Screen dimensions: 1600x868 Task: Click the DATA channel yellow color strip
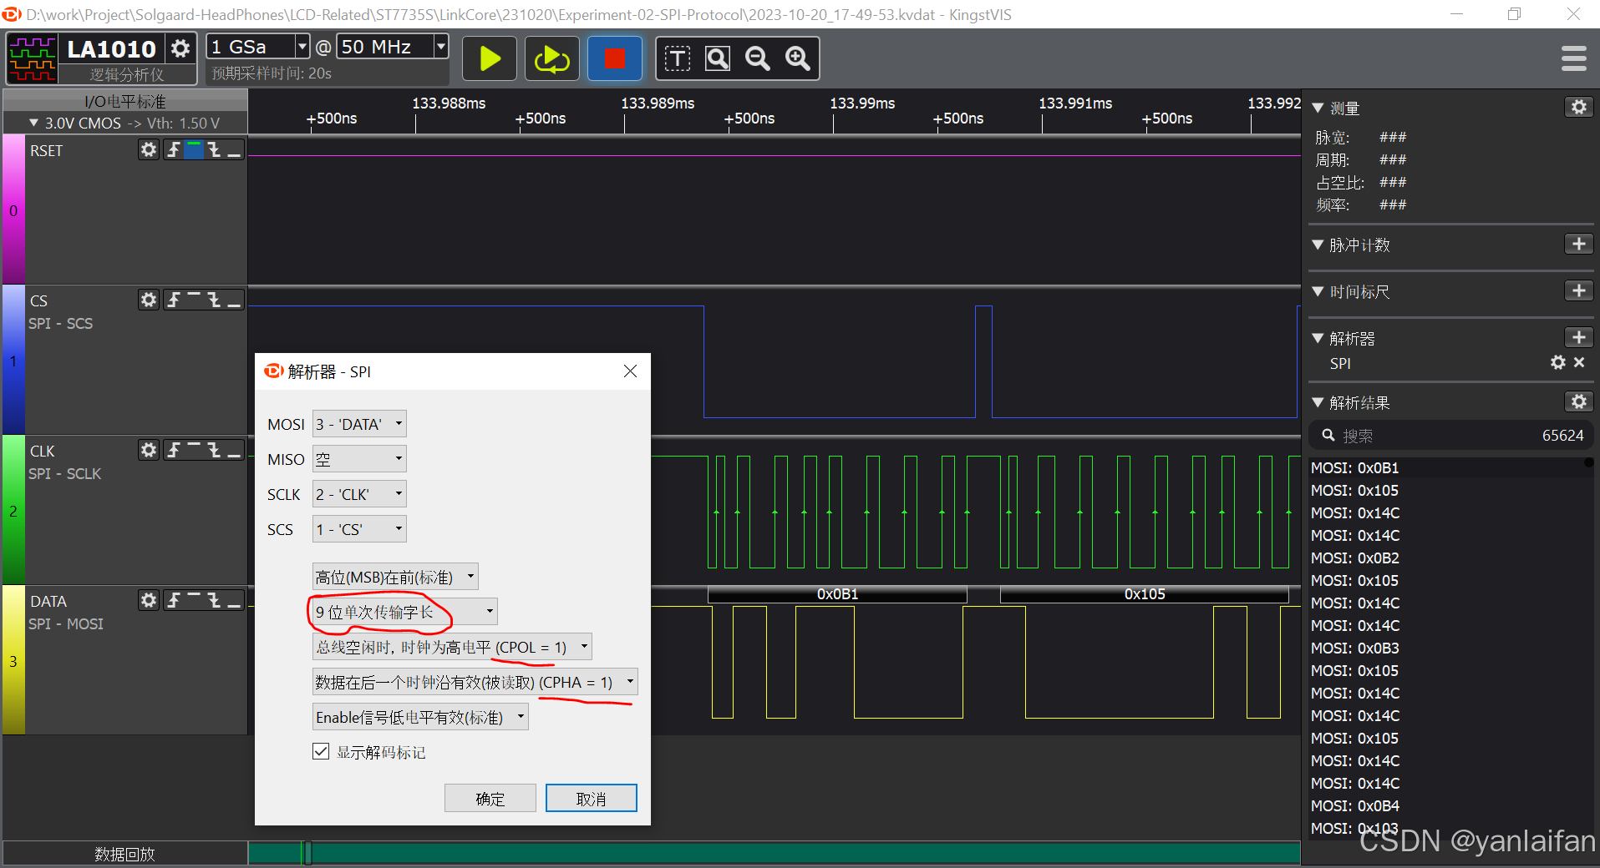pos(13,660)
